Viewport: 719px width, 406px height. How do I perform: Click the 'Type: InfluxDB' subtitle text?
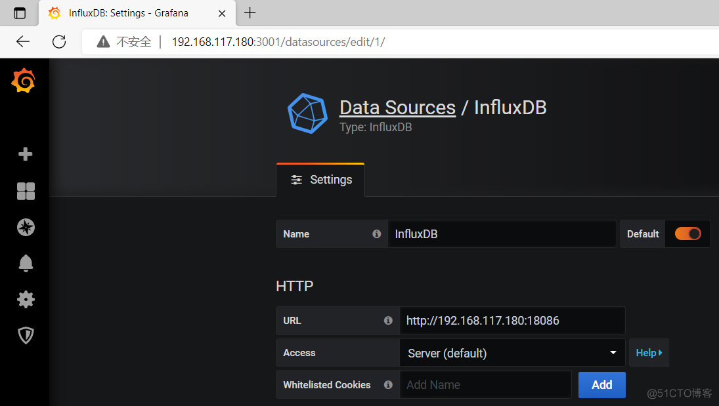376,127
